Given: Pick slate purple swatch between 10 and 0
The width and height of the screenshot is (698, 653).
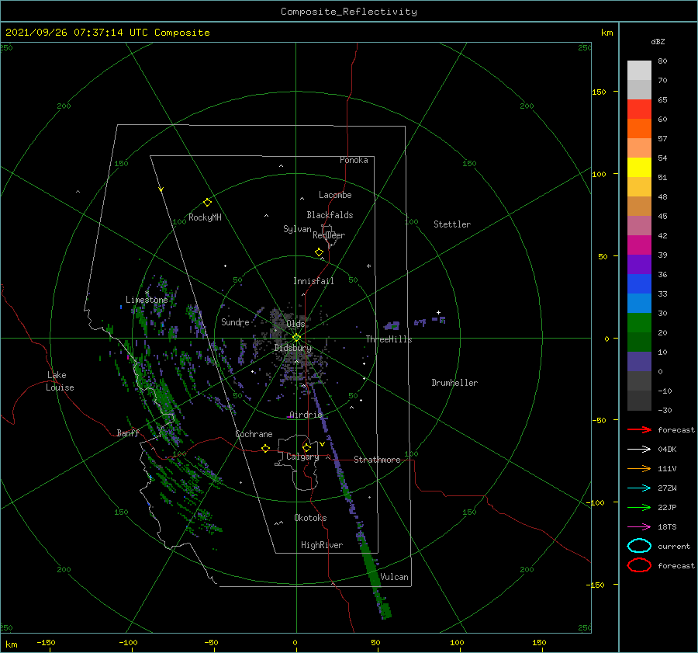Looking at the screenshot, I should pos(639,362).
